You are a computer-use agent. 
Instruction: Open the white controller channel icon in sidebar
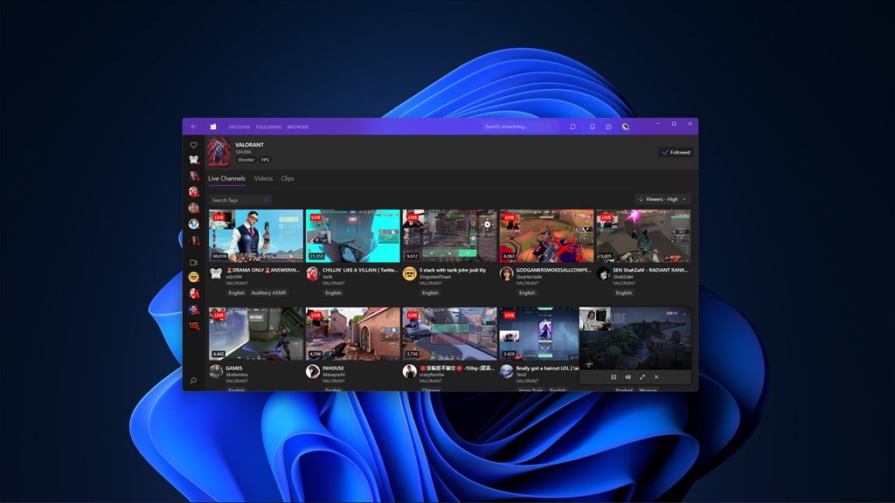click(x=194, y=160)
